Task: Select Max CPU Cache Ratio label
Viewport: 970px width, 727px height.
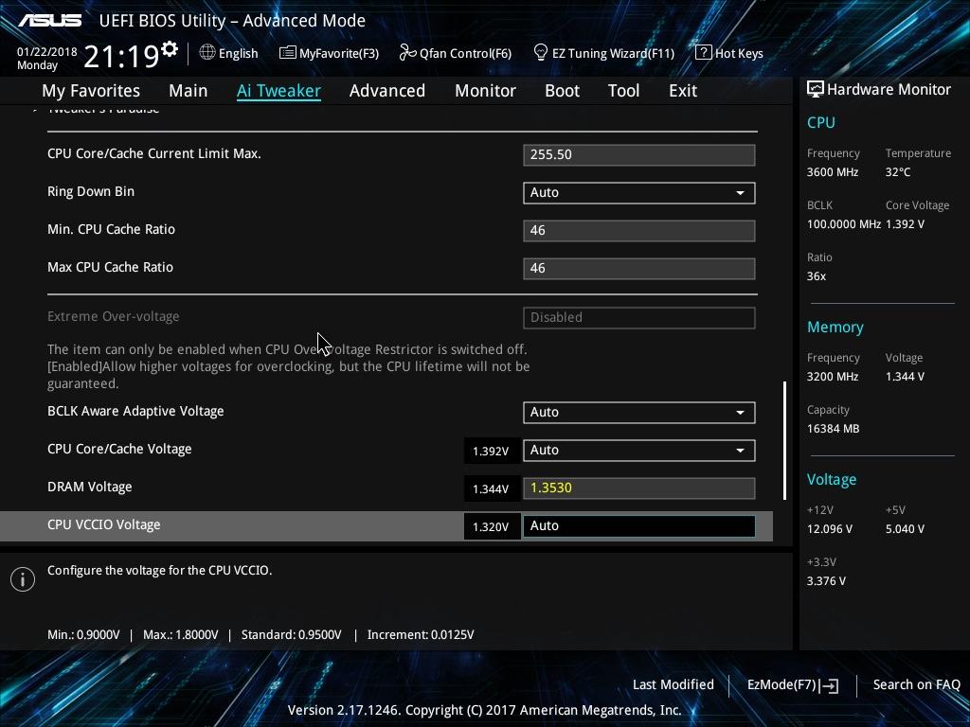Action: click(110, 267)
